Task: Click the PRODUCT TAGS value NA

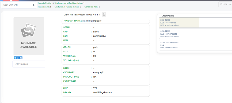Action: [x=94, y=77]
